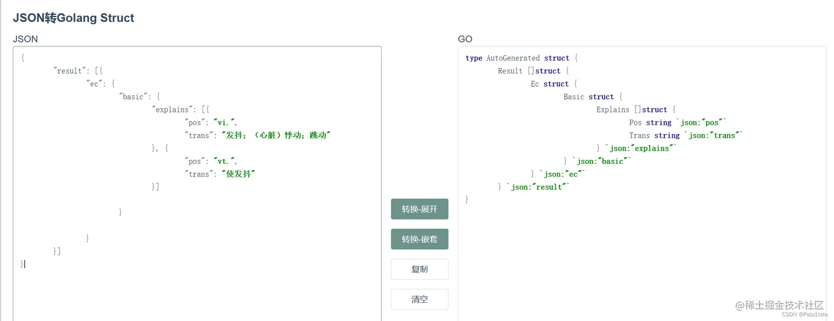Viewport: 834px width, 321px height.
Task: Click the "vt." value in JSON
Action: (x=225, y=161)
